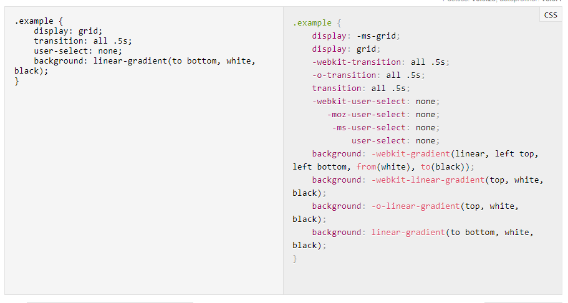Click the closing brace in output panel
The height and width of the screenshot is (303, 568).
pos(295,258)
